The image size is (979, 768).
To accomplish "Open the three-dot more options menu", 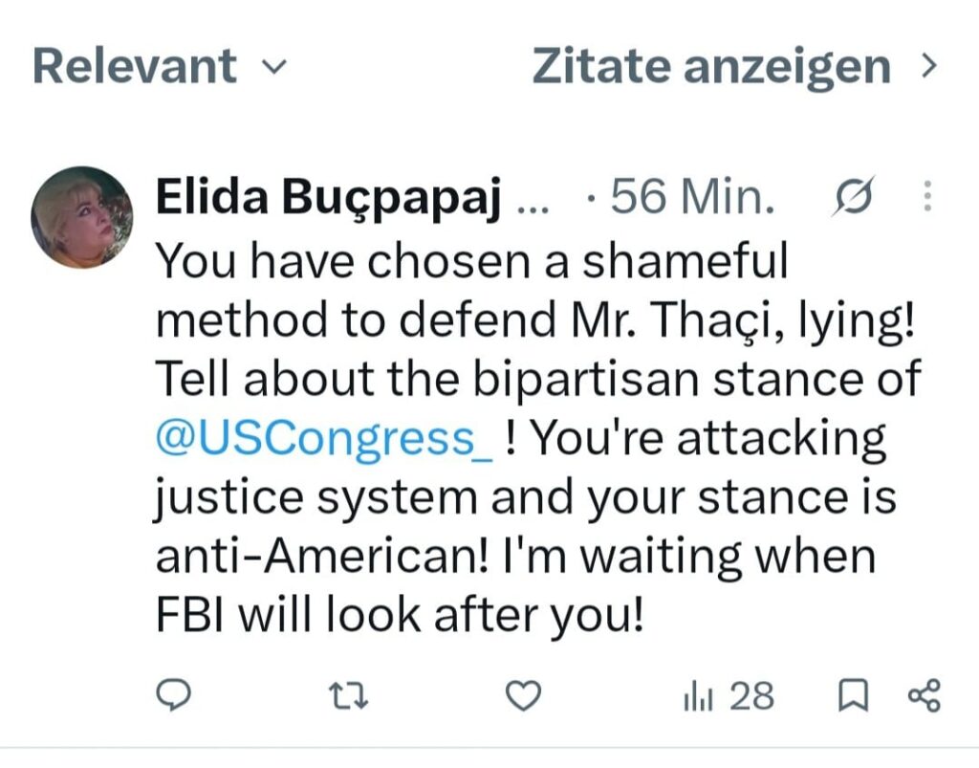I will tap(927, 196).
